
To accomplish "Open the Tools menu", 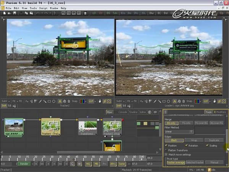I will (33, 8).
